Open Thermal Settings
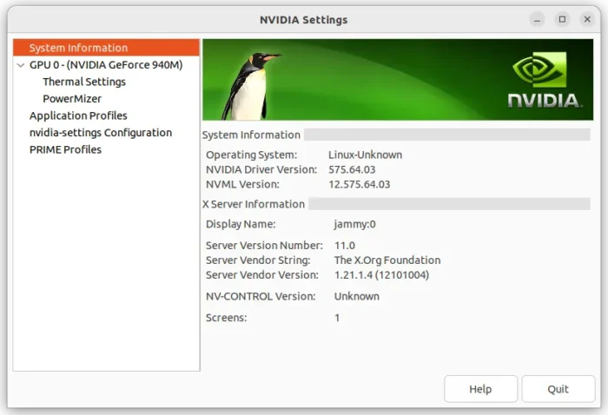This screenshot has height=415, width=608. coord(84,82)
